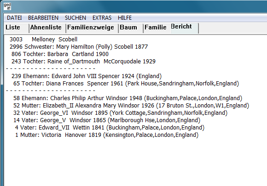Screen dimensions: 267x186
Task: Select Mary Hamilton (Polly) Scobell line
Action: click(x=79, y=47)
